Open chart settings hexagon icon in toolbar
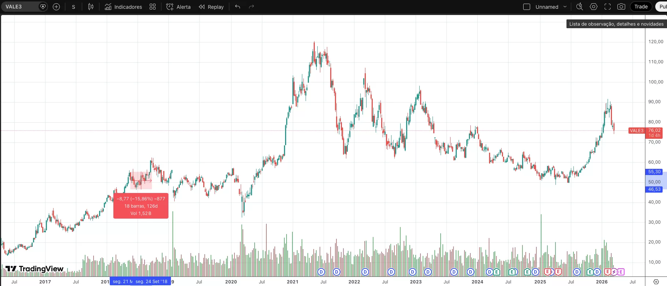This screenshot has width=667, height=286. (594, 7)
